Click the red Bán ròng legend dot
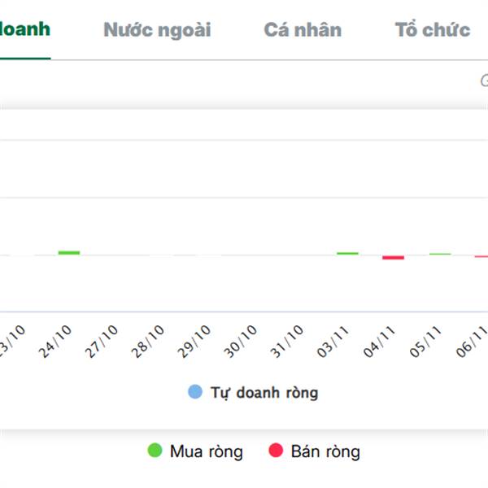The width and height of the screenshot is (488, 488). click(276, 451)
